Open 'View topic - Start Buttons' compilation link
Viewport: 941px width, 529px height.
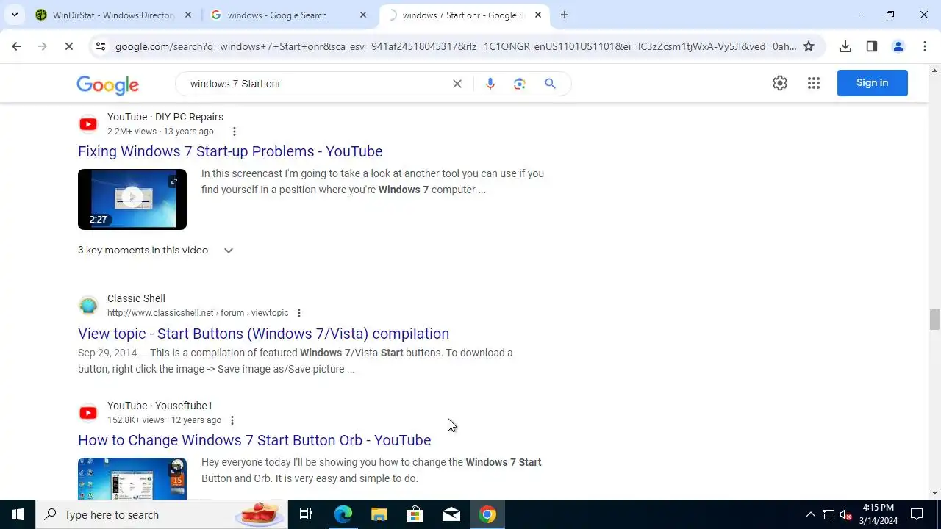tap(264, 334)
